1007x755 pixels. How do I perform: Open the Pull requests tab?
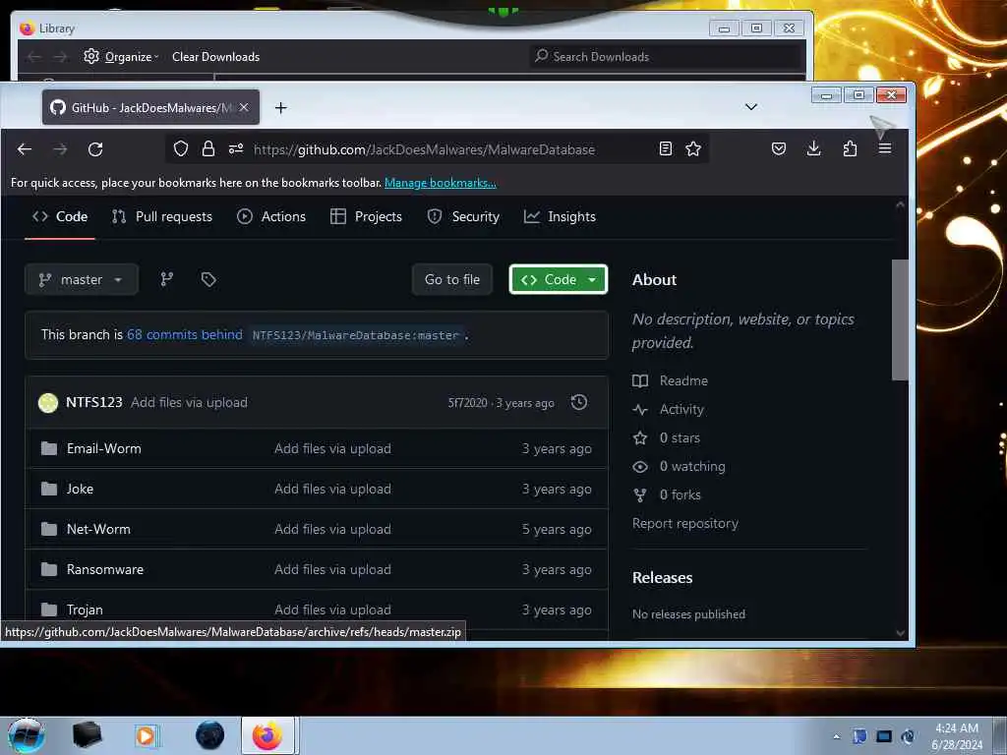click(162, 217)
